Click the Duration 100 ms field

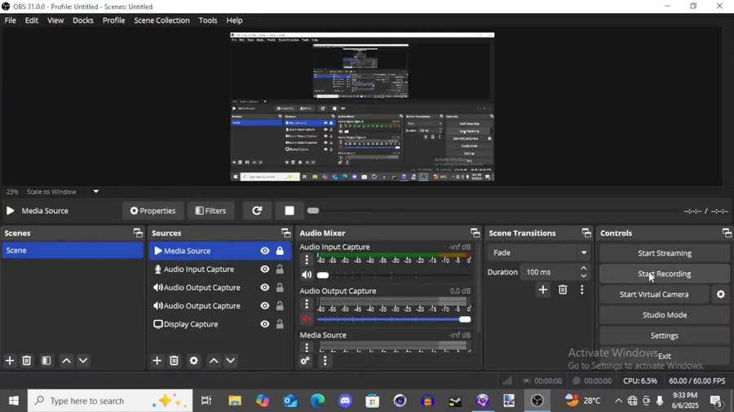tap(549, 272)
